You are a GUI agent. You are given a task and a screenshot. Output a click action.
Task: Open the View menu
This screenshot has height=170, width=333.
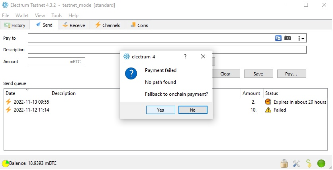click(x=40, y=15)
